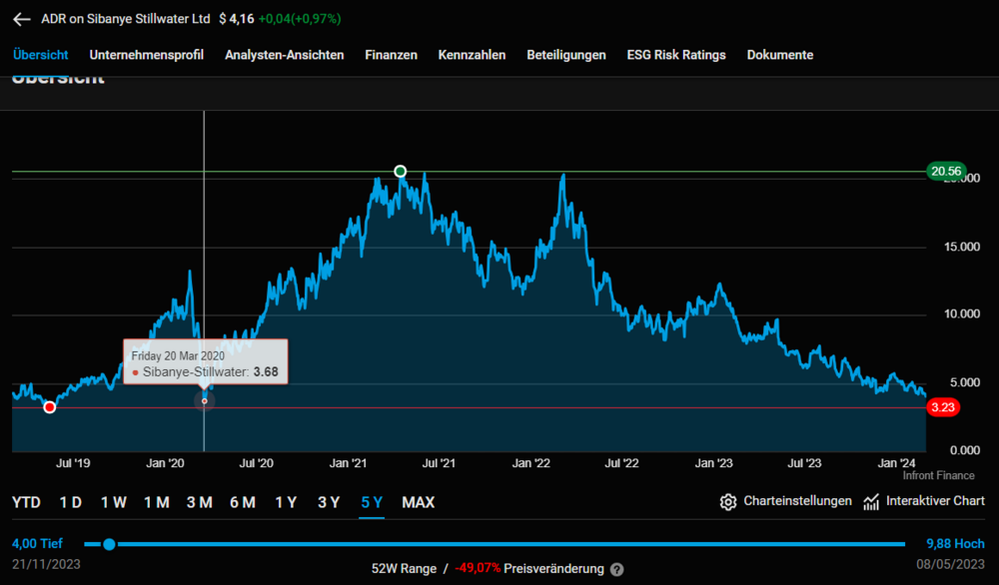999x585 pixels.
Task: Click the 5.000 y-axis value
Action: [965, 382]
